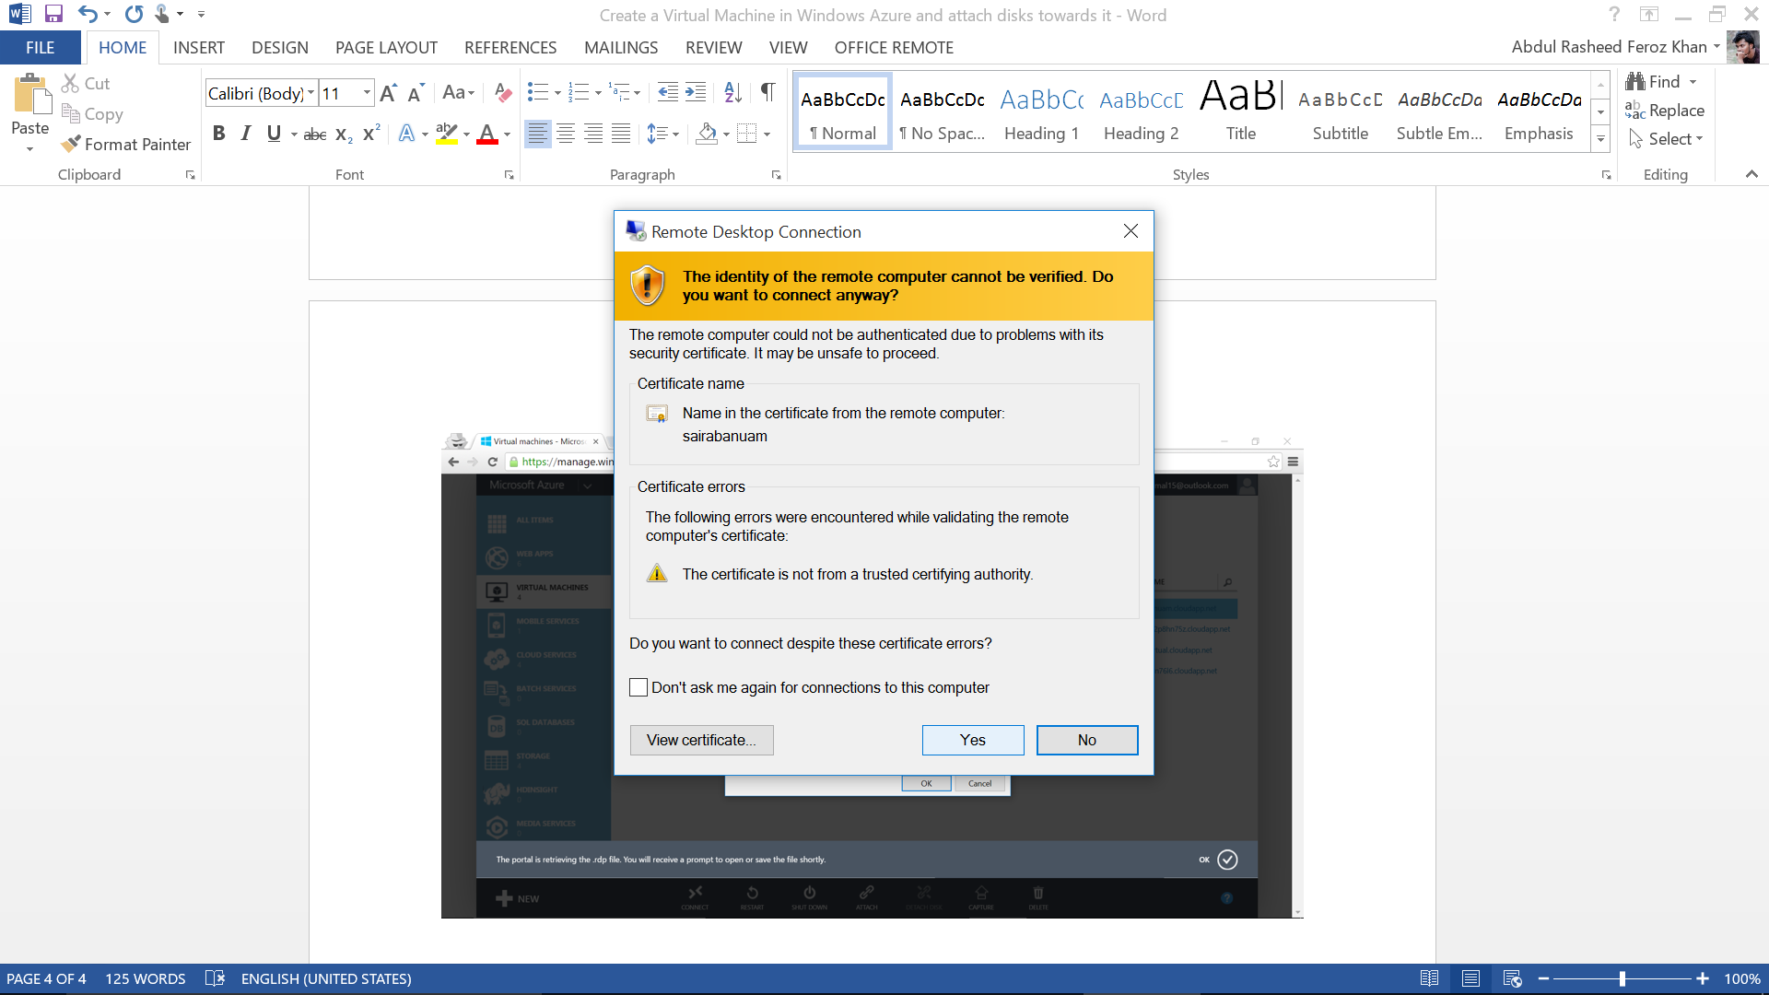
Task: Toggle Underline formatting
Action: (x=274, y=135)
